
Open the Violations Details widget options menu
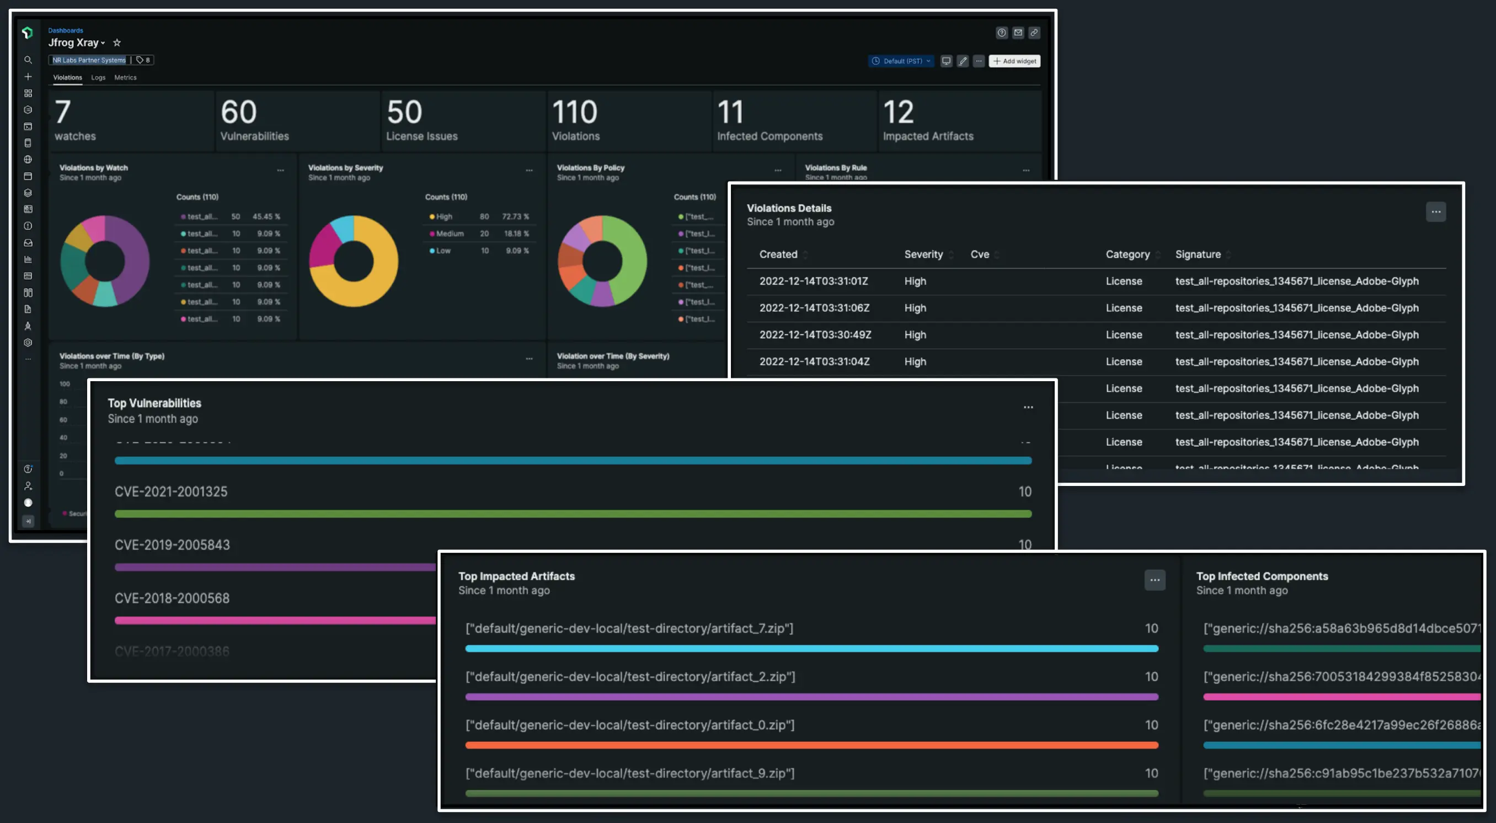pyautogui.click(x=1436, y=212)
